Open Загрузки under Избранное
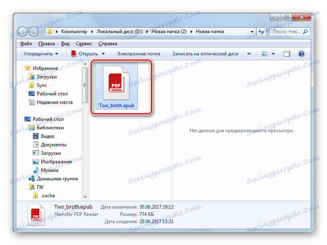The width and height of the screenshot is (327, 245). pos(47,77)
